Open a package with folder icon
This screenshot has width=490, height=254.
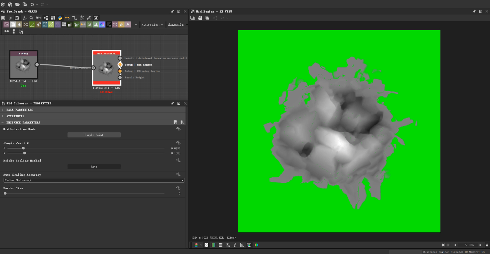point(17,5)
